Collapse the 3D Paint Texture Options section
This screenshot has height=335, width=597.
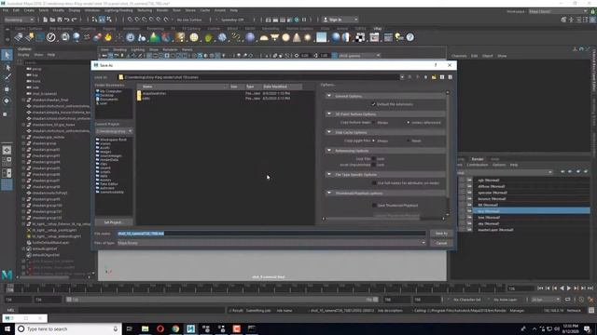329,114
